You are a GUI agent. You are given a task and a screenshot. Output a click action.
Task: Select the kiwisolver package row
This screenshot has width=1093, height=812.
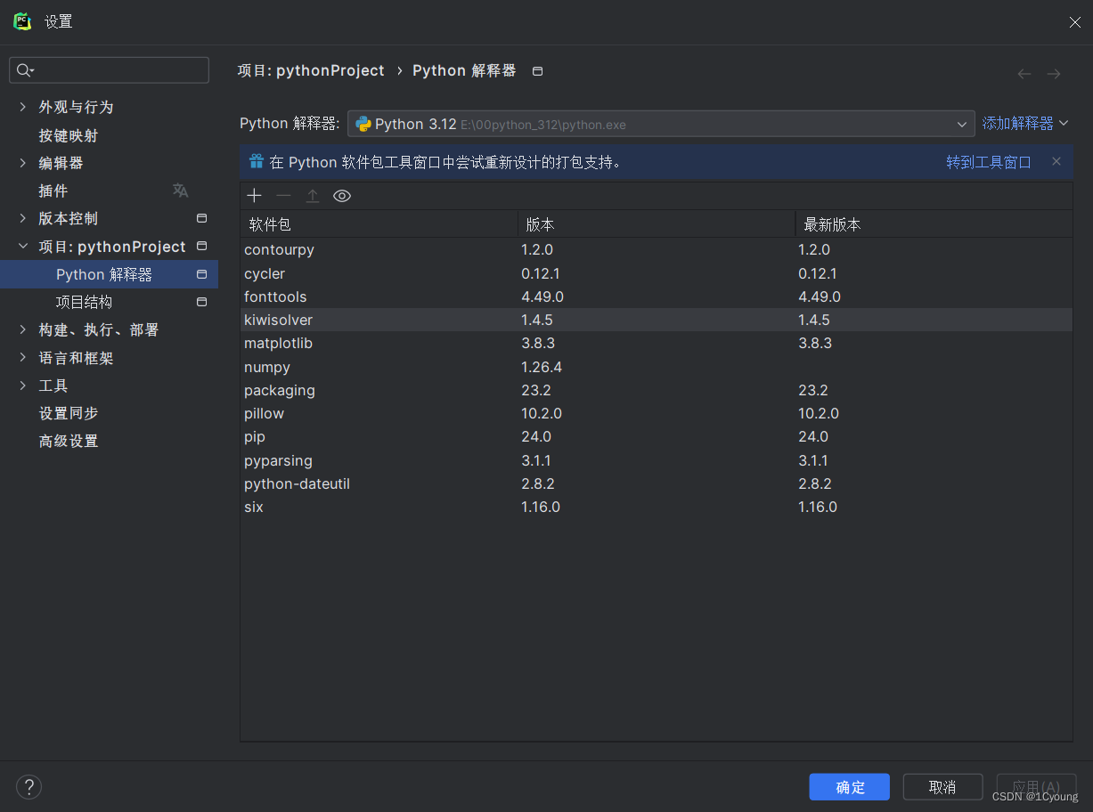pos(657,320)
